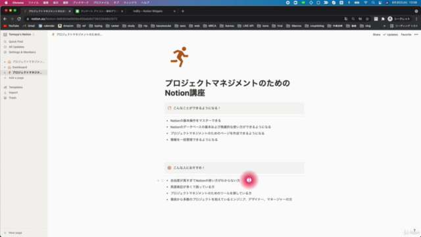Open the ヘルプ menu in the menu bar
This screenshot has width=421, height=237.
(145, 3)
